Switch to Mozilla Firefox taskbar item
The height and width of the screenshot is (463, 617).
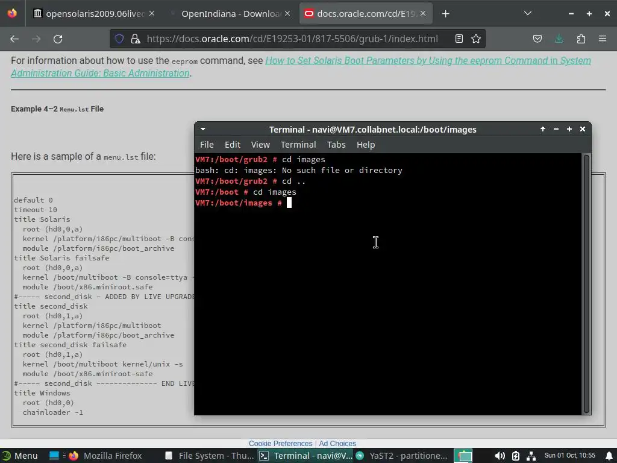pos(105,456)
